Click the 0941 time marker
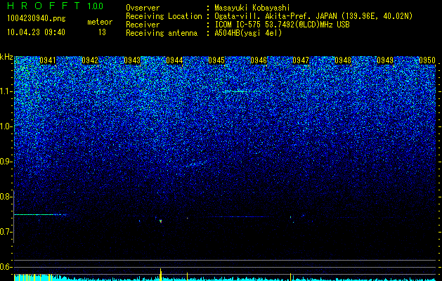This screenshot has height=281, width=442. click(48, 60)
